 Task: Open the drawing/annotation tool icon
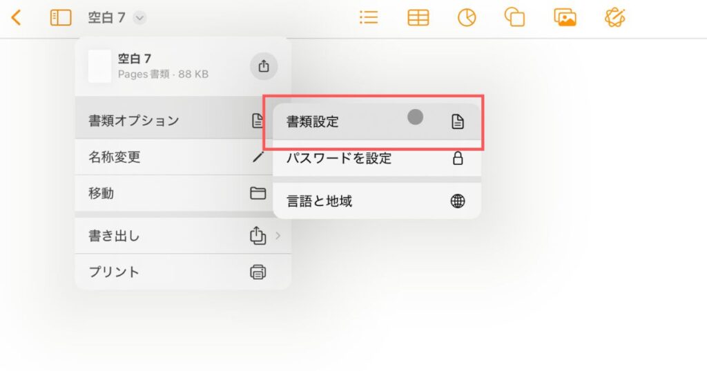coord(614,18)
